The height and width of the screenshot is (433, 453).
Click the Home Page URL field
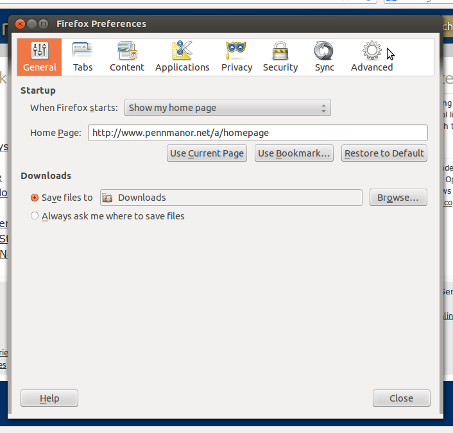pos(258,133)
